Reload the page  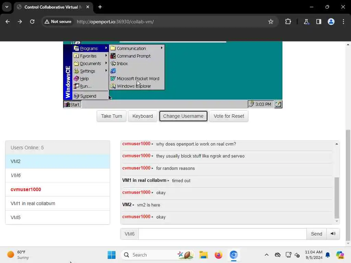click(32, 22)
